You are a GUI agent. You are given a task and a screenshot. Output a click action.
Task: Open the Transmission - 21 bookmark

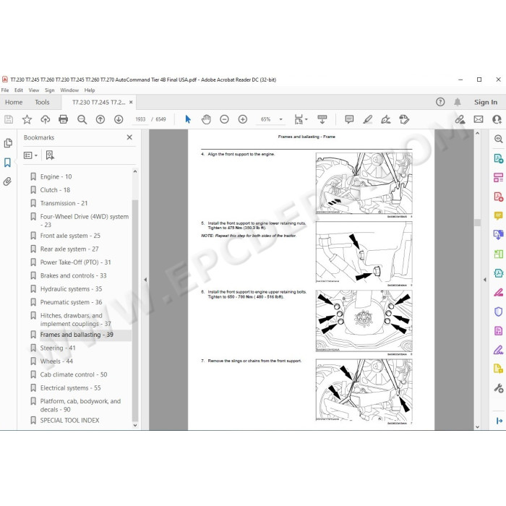(x=64, y=203)
